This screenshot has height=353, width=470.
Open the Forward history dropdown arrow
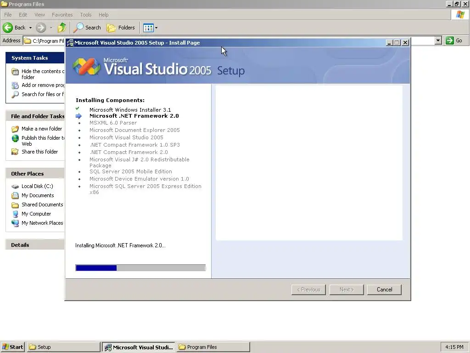pos(51,28)
